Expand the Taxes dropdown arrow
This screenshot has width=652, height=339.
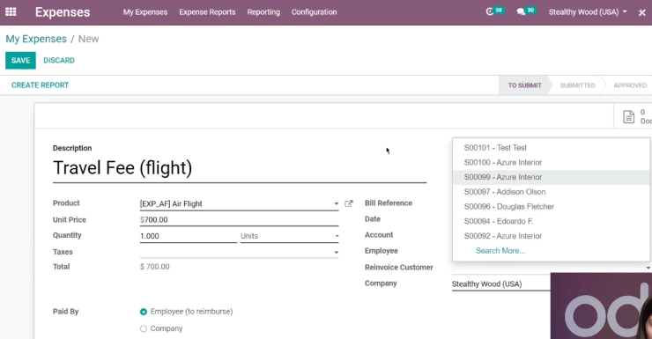(x=336, y=252)
